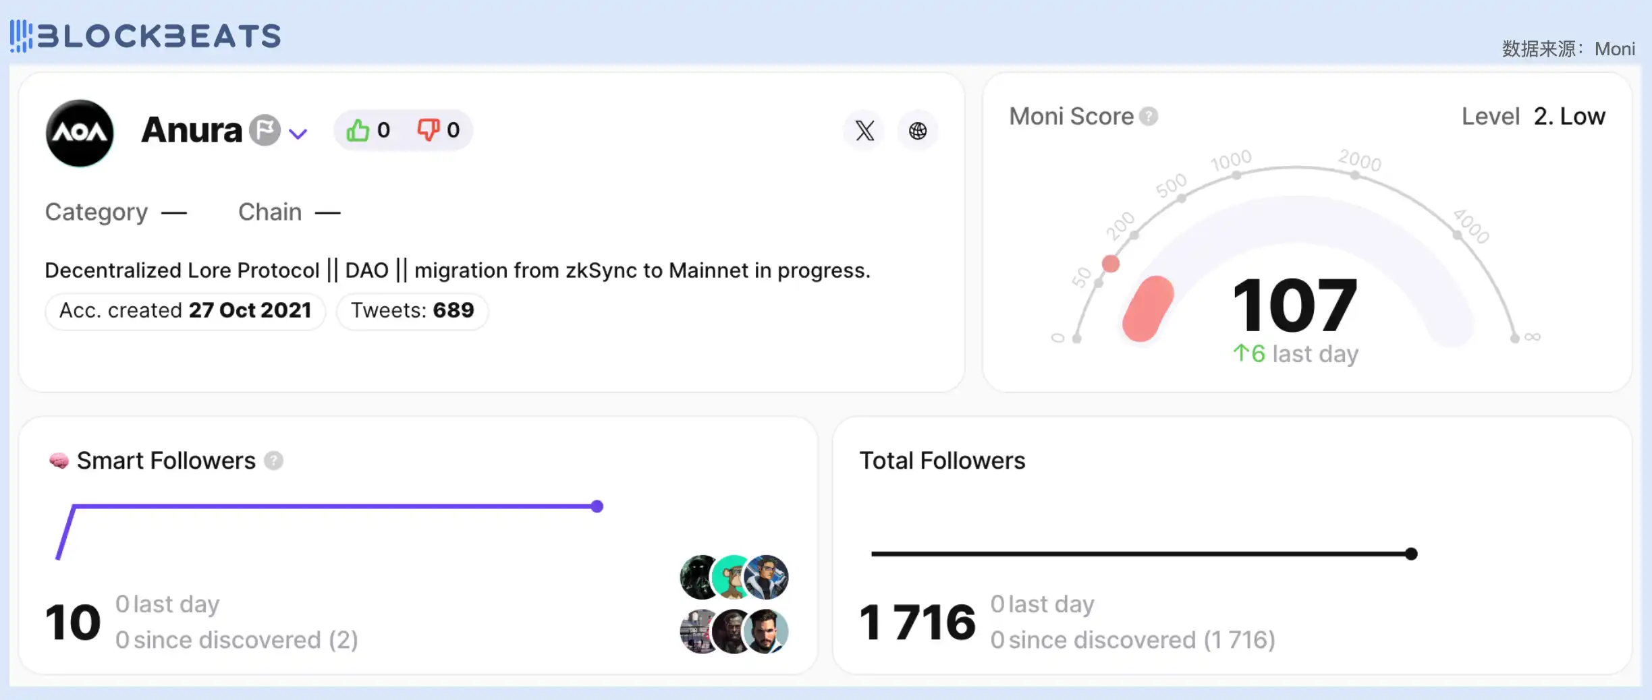Click the red marker on the score gauge
The image size is (1652, 700).
1111,264
